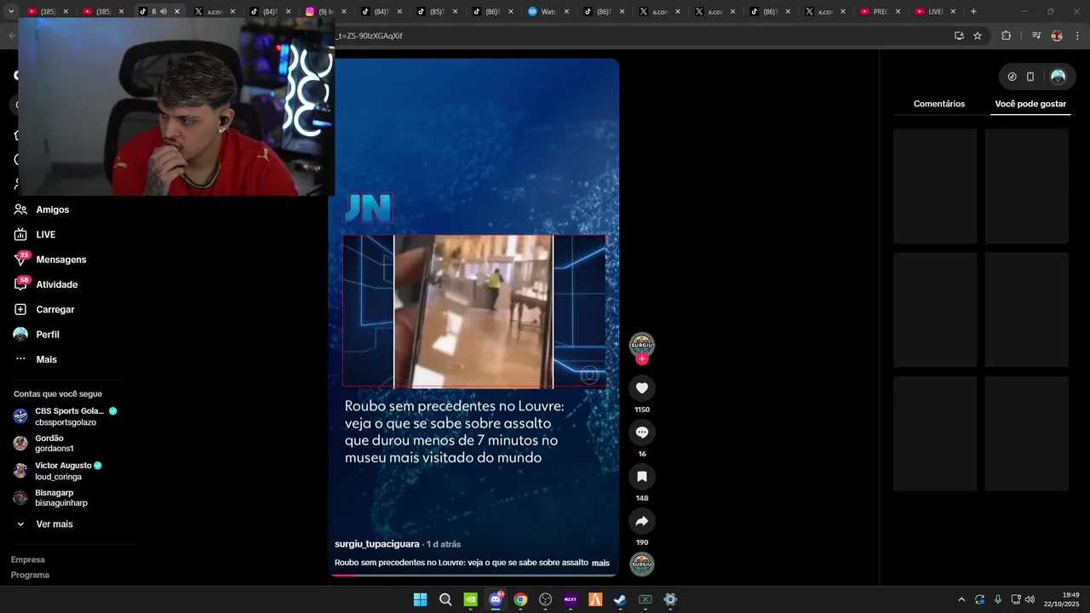The height and width of the screenshot is (613, 1090).
Task: Open the account avatar at top right
Action: 1058,77
